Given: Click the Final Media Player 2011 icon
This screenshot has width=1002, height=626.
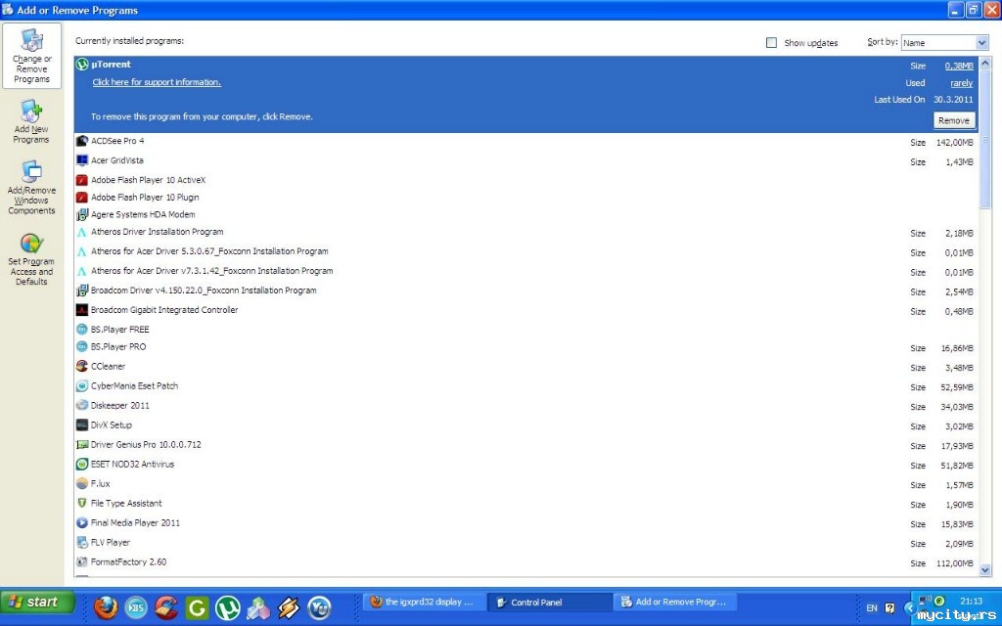Looking at the screenshot, I should click(x=82, y=523).
